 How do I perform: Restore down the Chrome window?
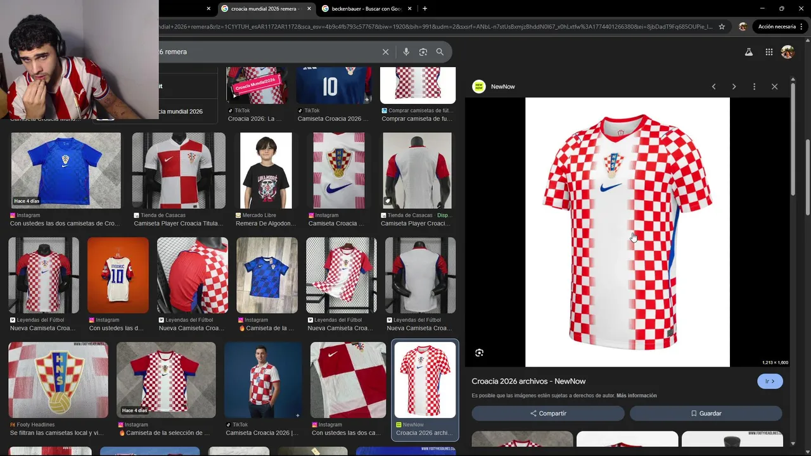781,9
